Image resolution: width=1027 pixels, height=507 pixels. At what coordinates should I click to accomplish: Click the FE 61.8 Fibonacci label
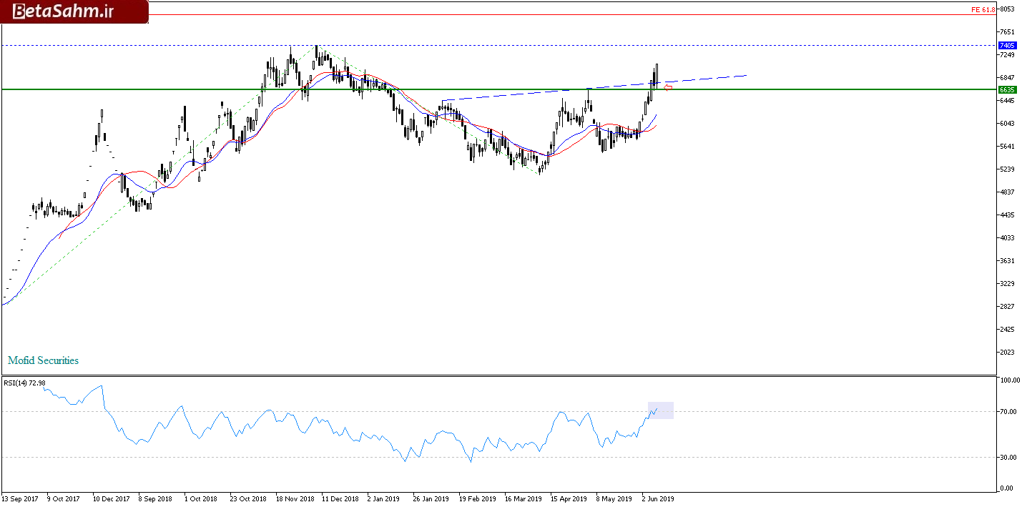(x=983, y=9)
